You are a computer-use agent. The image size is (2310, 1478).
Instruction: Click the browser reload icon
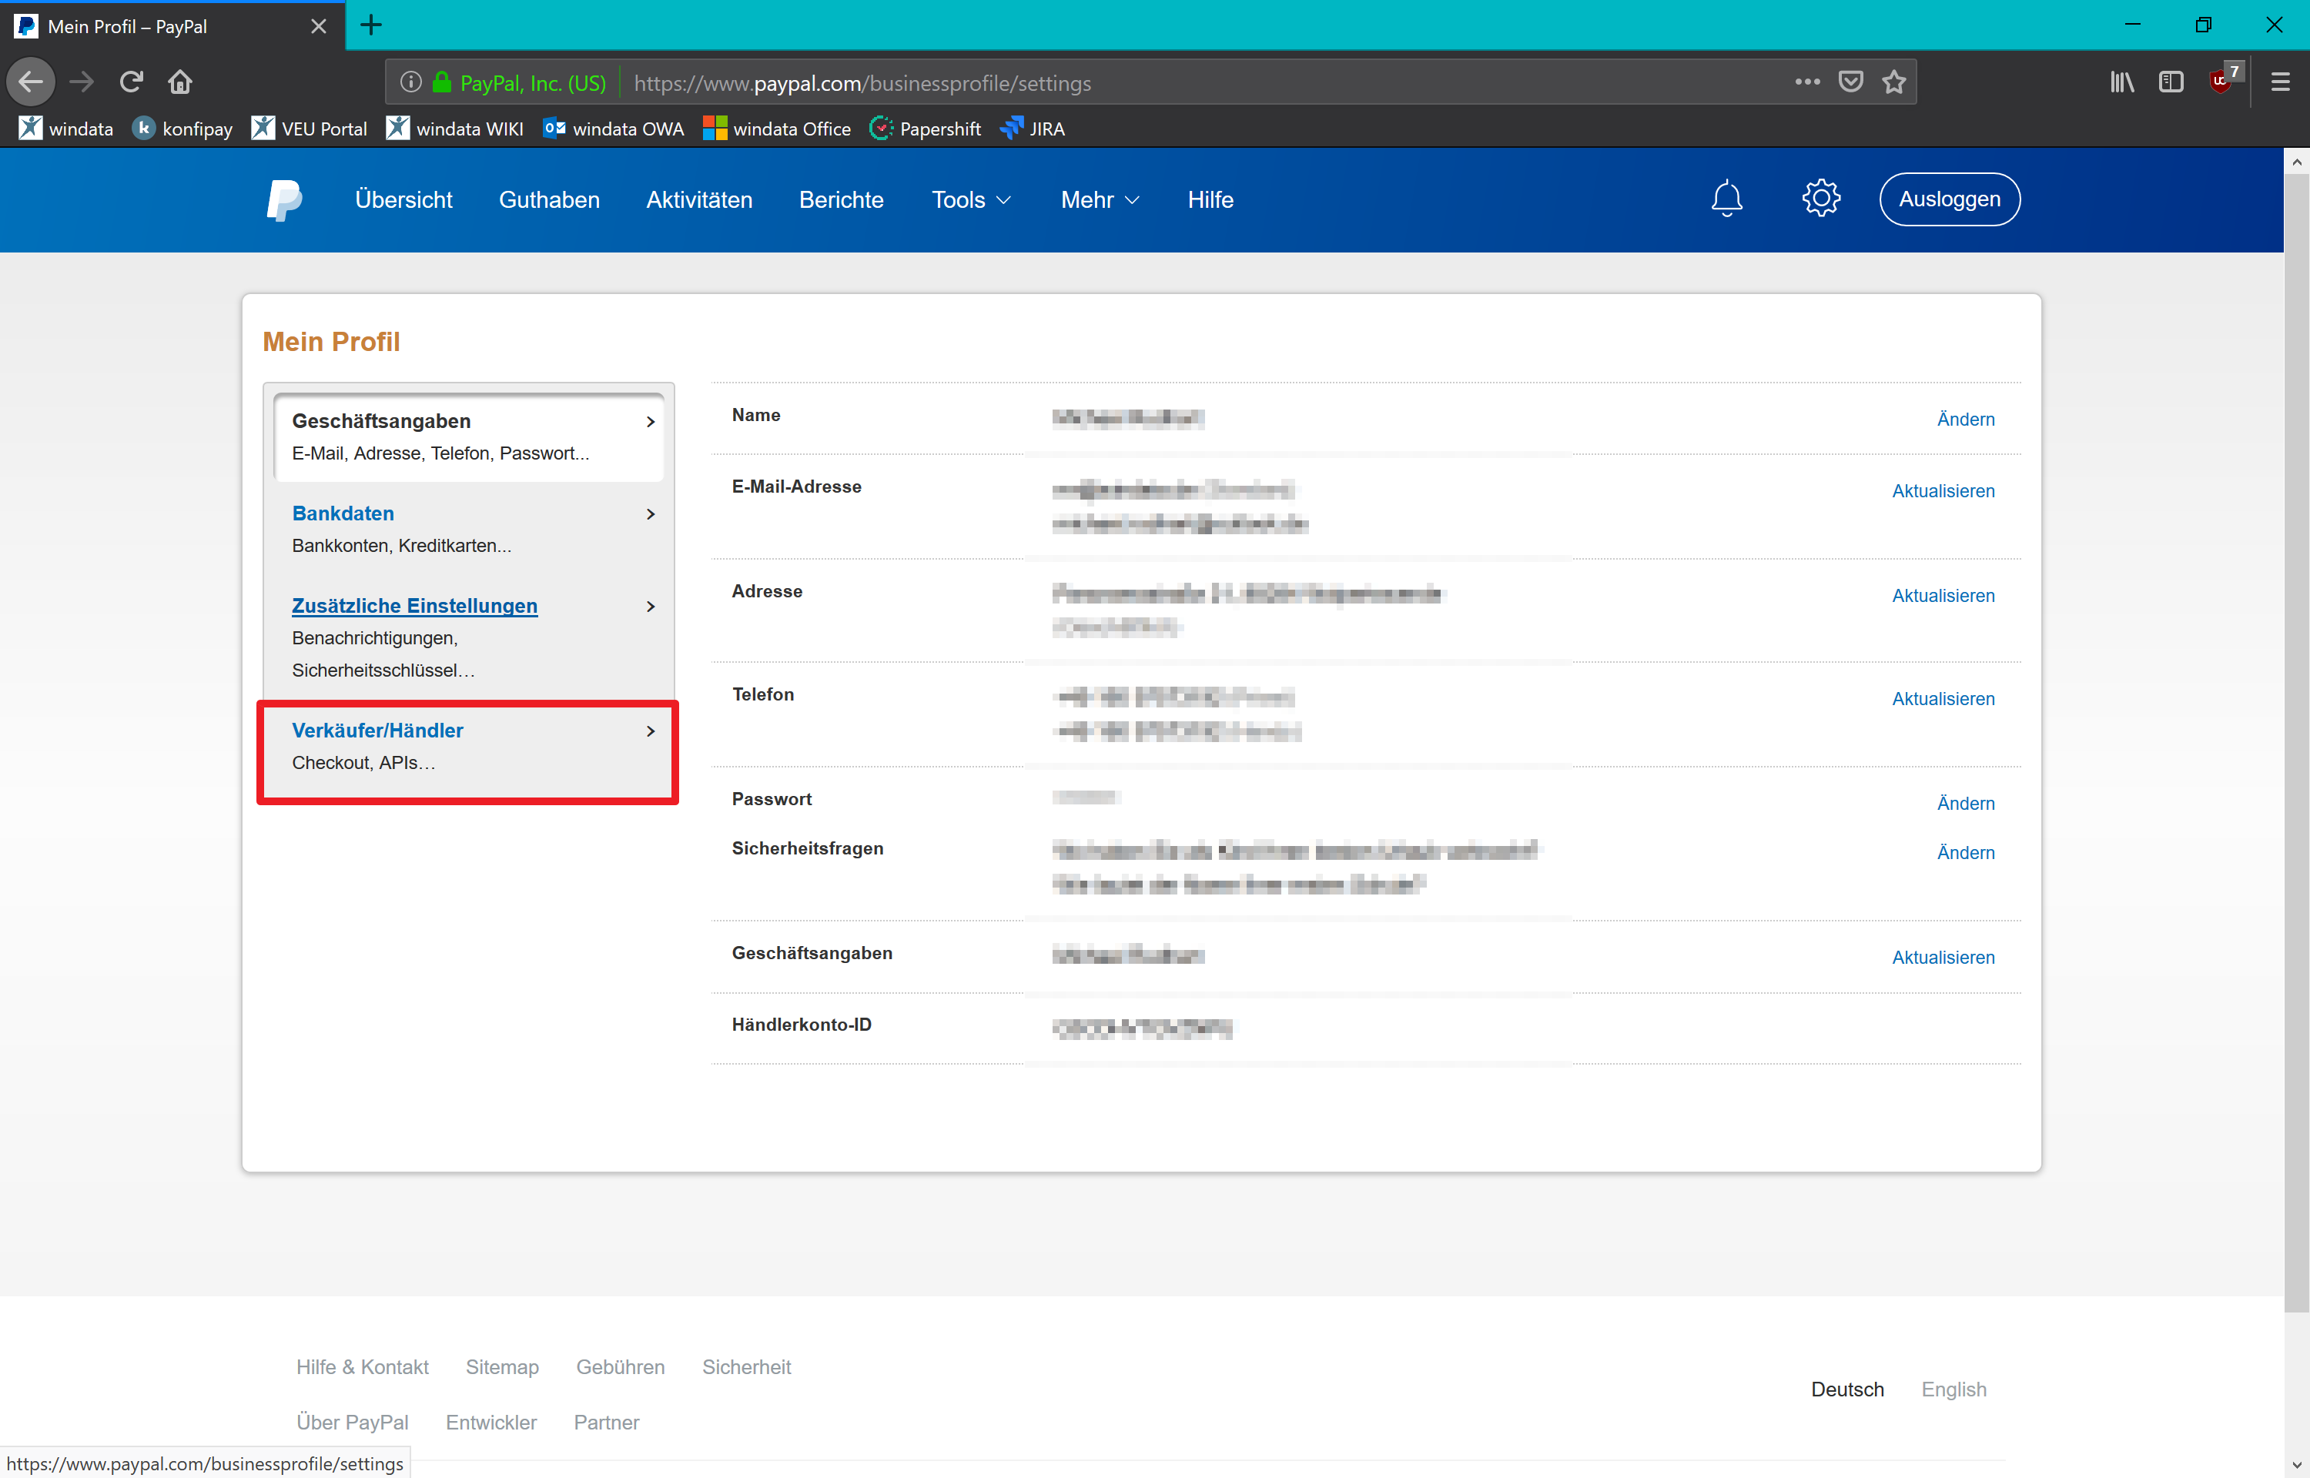(x=132, y=82)
